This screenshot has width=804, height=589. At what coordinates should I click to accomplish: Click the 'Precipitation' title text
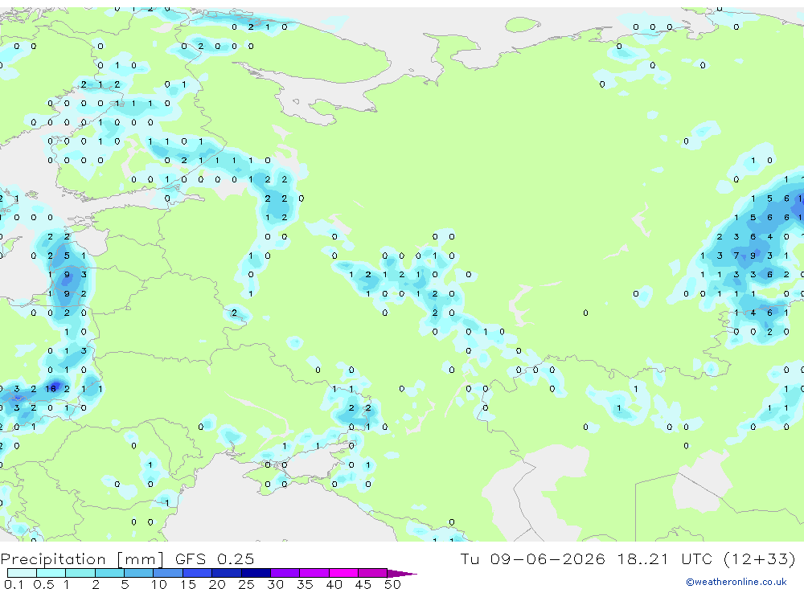coord(53,559)
